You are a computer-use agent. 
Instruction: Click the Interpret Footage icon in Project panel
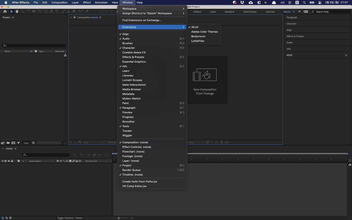(x=3, y=143)
